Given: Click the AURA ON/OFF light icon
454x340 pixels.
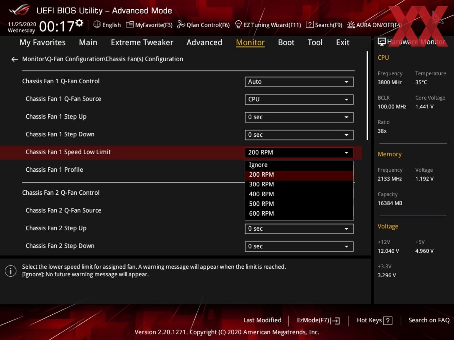Looking at the screenshot, I should click(x=351, y=25).
